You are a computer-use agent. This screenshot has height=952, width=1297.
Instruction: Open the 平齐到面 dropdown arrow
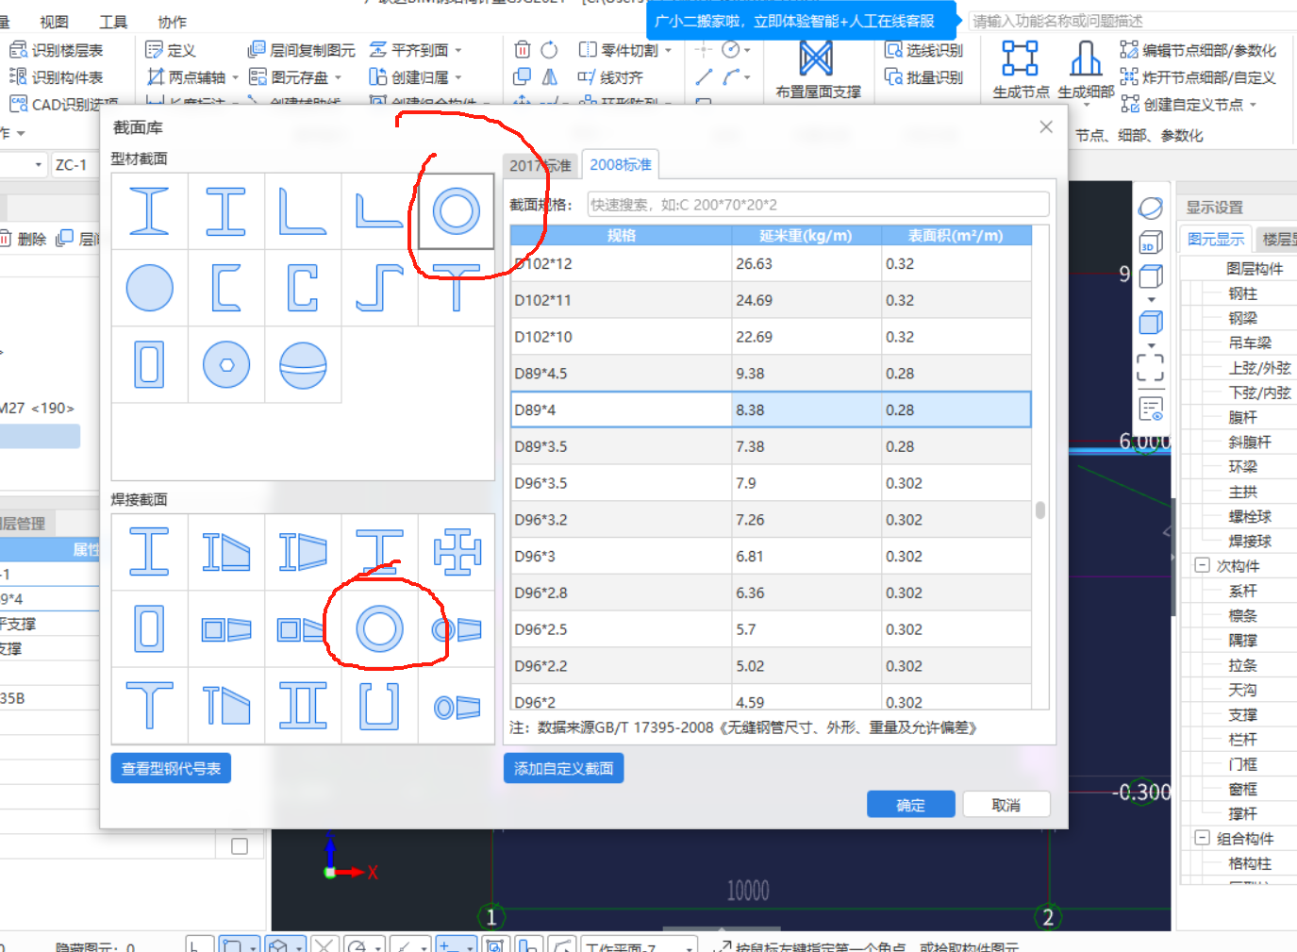(x=458, y=50)
